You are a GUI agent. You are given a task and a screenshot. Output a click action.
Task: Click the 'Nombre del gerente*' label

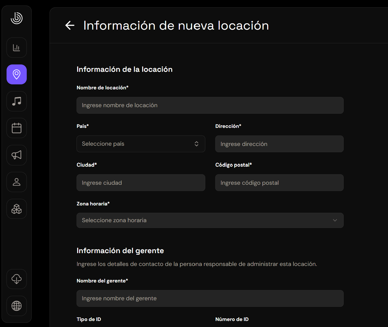(x=102, y=281)
